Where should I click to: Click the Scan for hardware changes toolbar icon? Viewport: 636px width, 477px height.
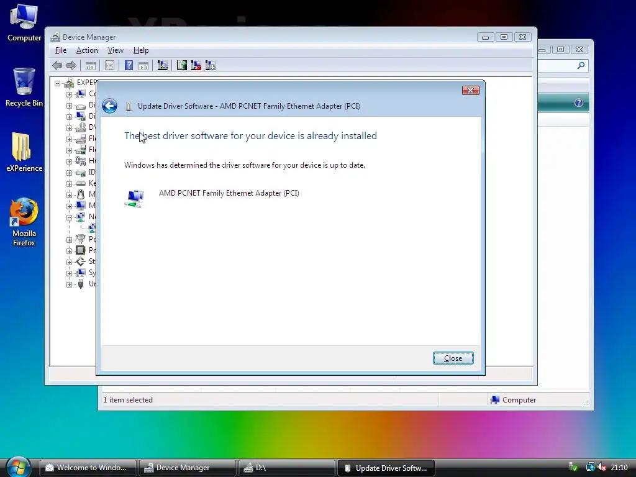click(x=163, y=65)
